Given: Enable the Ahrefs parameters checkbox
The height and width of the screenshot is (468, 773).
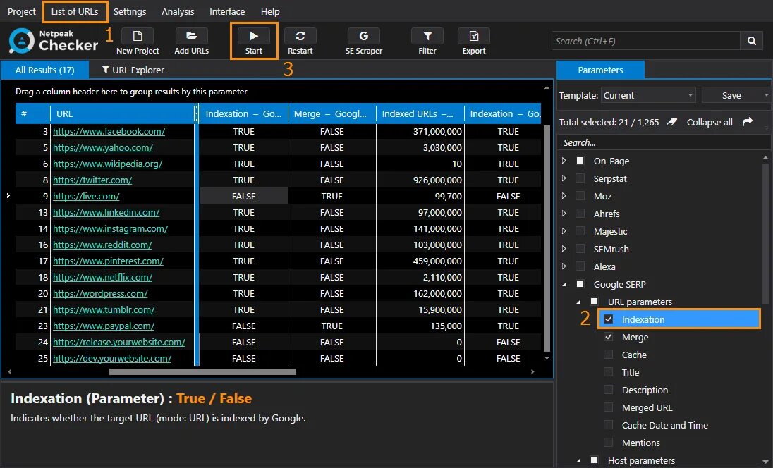Looking at the screenshot, I should pos(580,214).
